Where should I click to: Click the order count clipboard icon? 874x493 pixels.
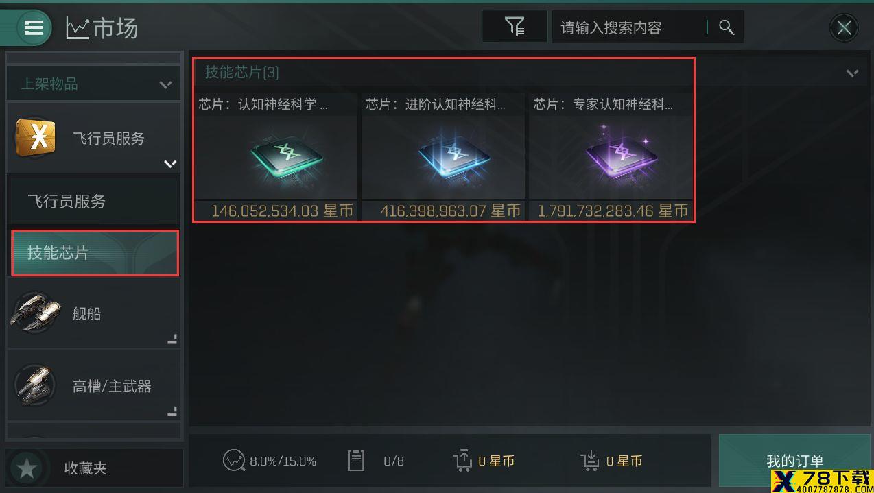point(355,460)
